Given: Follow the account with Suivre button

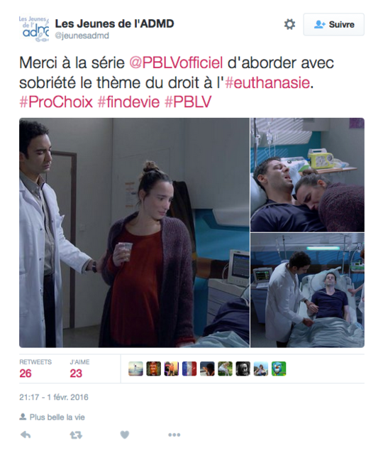Looking at the screenshot, I should (x=334, y=24).
